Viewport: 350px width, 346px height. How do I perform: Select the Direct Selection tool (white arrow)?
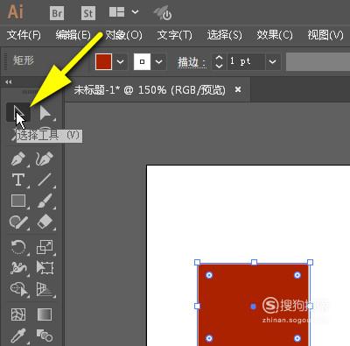click(x=45, y=113)
